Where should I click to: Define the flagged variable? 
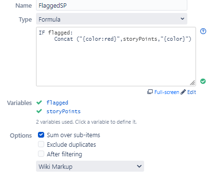(57, 103)
